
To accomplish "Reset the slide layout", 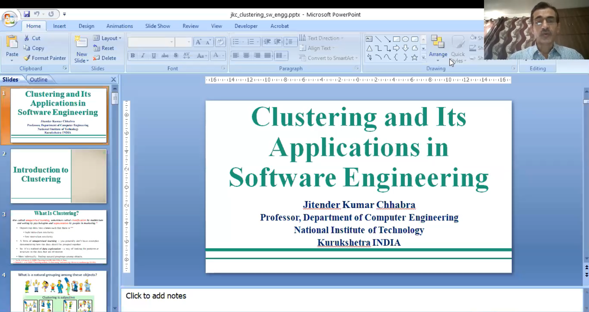I will (x=103, y=48).
